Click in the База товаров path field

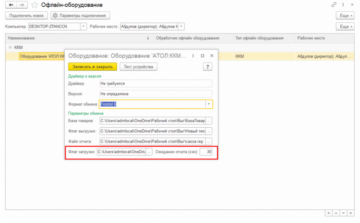tap(153, 121)
